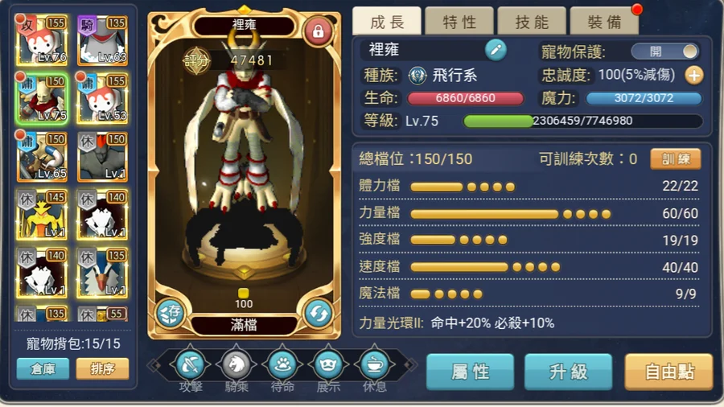Switch to the 特性 tab
This screenshot has height=407, width=724.
(459, 21)
